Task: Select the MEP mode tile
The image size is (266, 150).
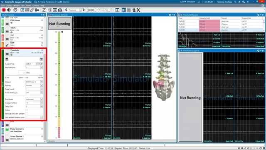Action: click(x=23, y=45)
